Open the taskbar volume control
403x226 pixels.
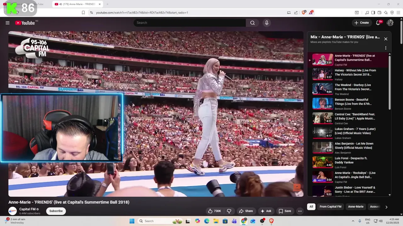coord(380,221)
